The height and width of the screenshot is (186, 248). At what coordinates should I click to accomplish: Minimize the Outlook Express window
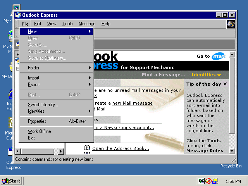coord(219,15)
